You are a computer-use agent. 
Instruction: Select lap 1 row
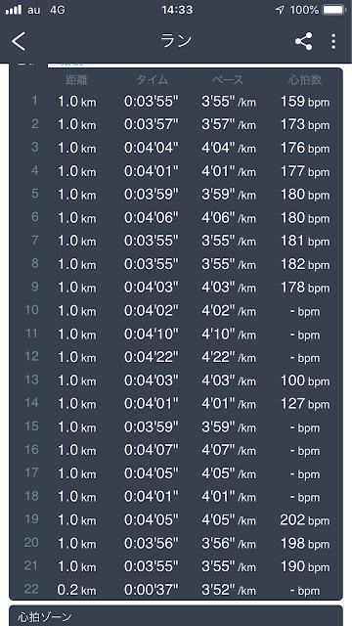[176, 102]
